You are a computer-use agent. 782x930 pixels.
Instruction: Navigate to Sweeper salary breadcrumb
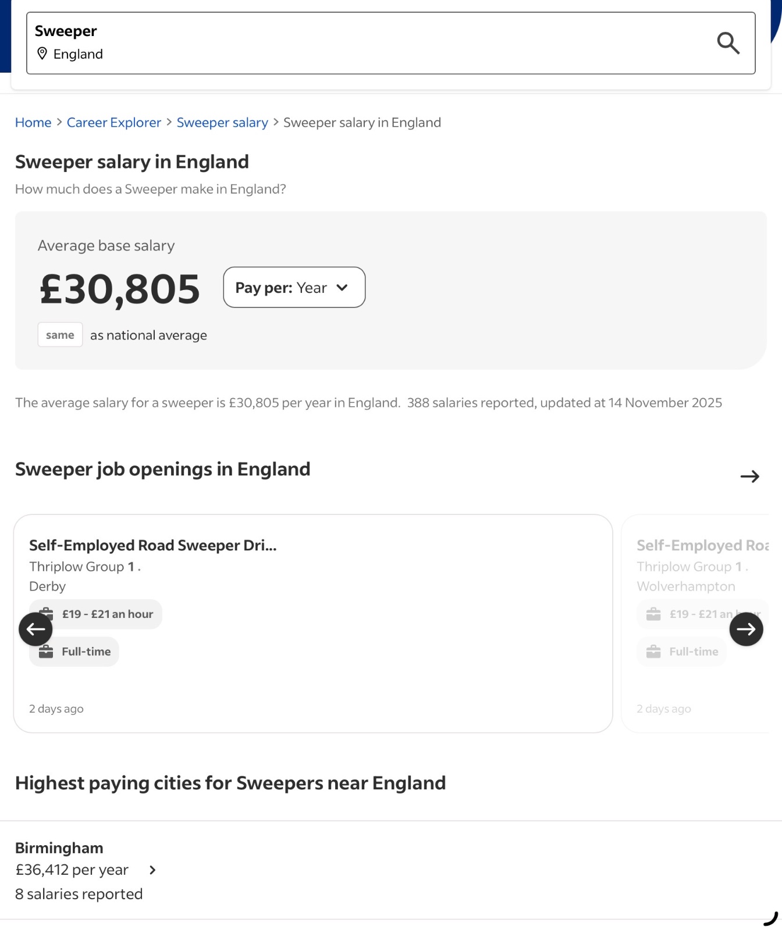[222, 123]
